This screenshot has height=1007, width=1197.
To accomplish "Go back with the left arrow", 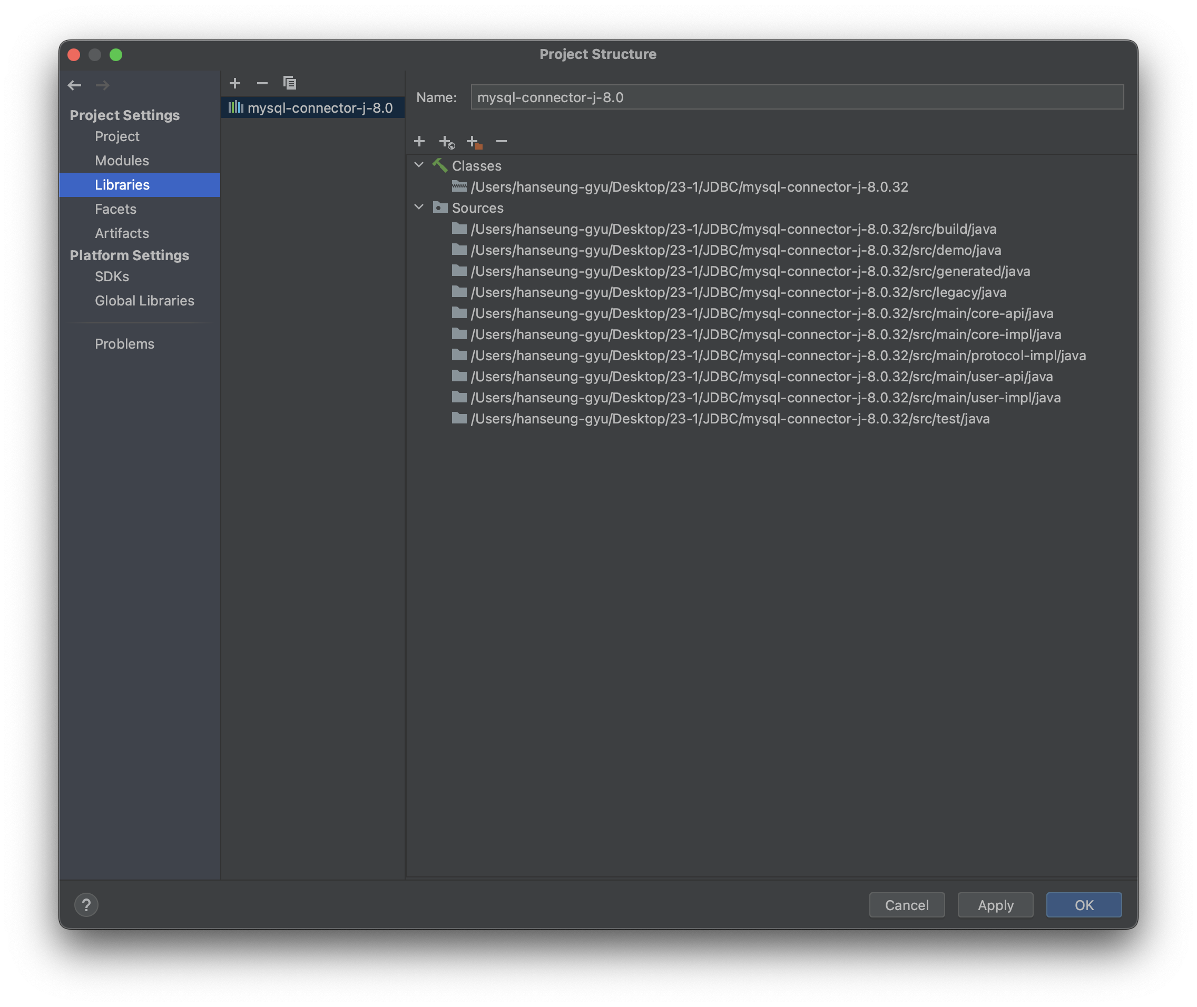I will coord(75,86).
